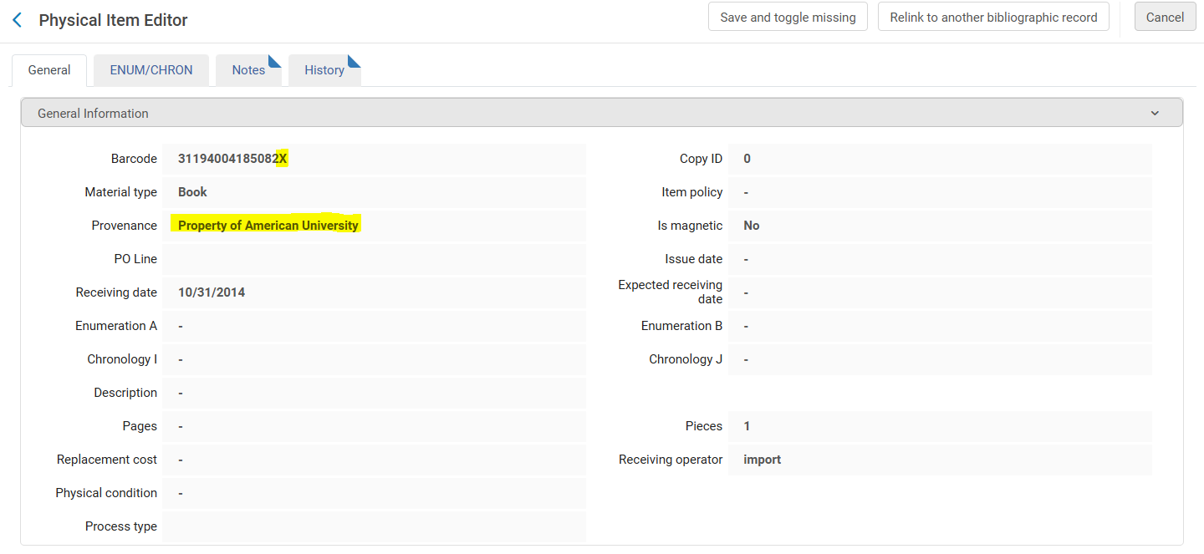1204x554 pixels.
Task: Open the History tab
Action: [324, 70]
